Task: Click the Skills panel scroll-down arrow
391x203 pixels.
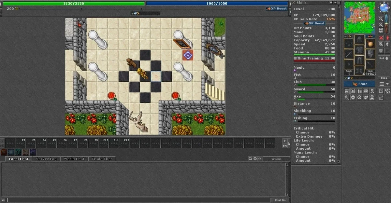Action: coord(339,162)
